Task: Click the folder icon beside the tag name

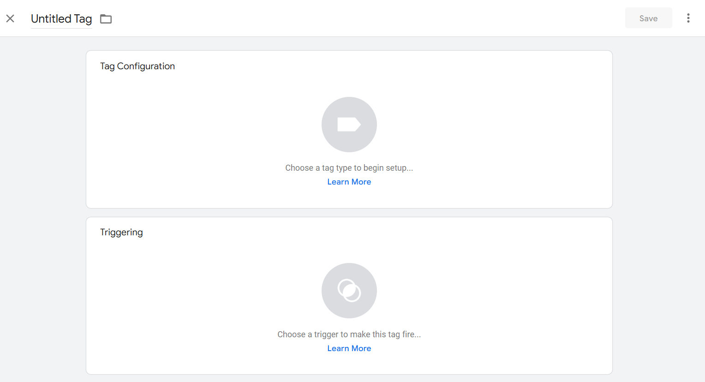Action: pos(106,19)
